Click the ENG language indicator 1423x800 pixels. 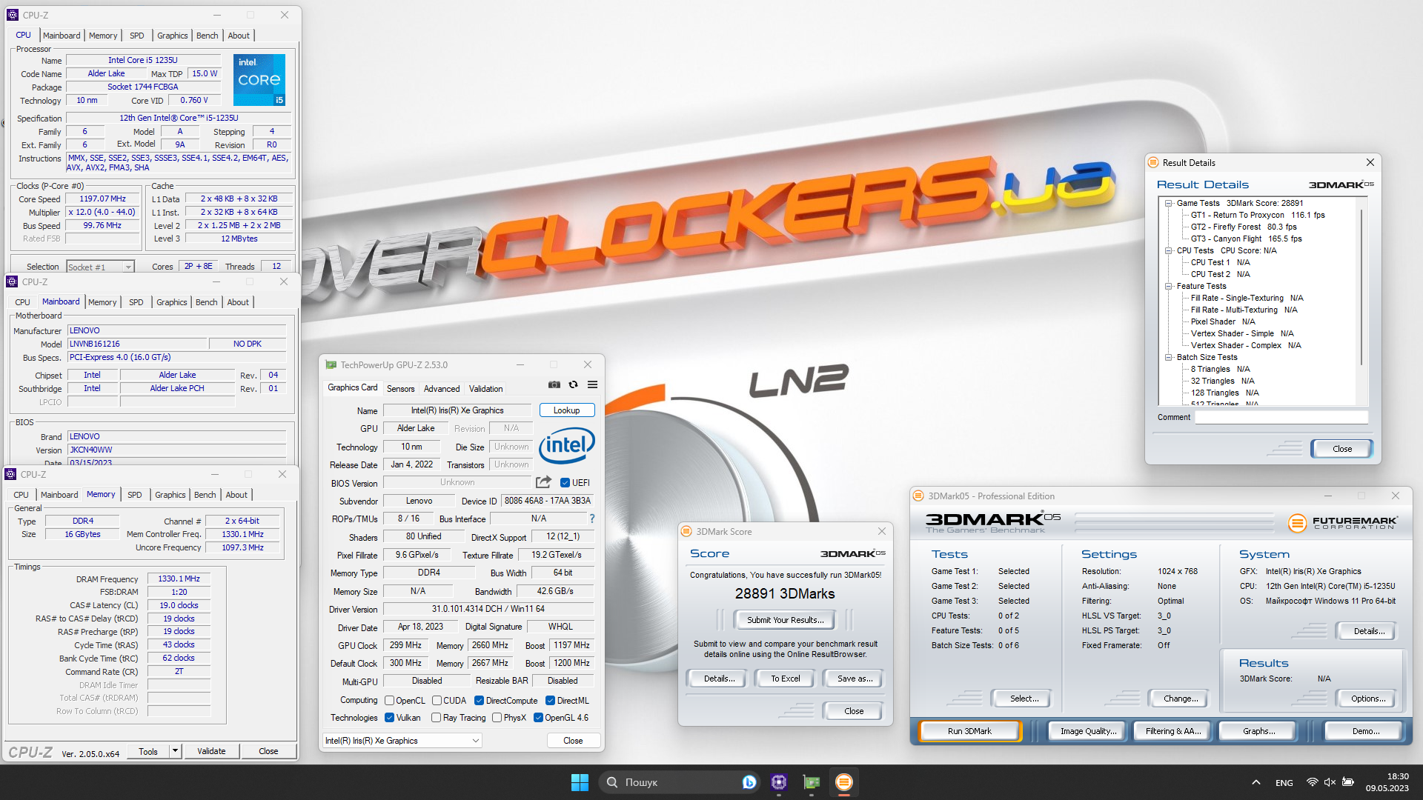coord(1284,783)
